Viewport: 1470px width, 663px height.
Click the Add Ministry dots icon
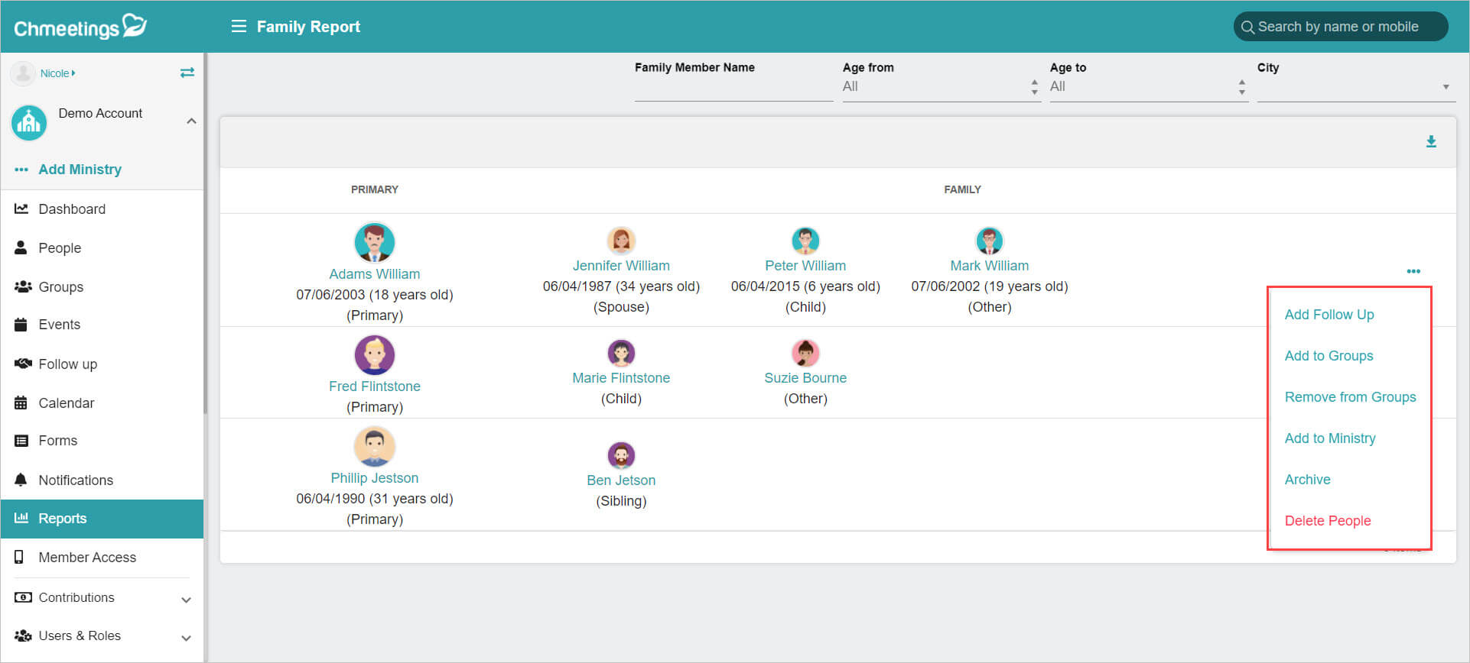(21, 170)
